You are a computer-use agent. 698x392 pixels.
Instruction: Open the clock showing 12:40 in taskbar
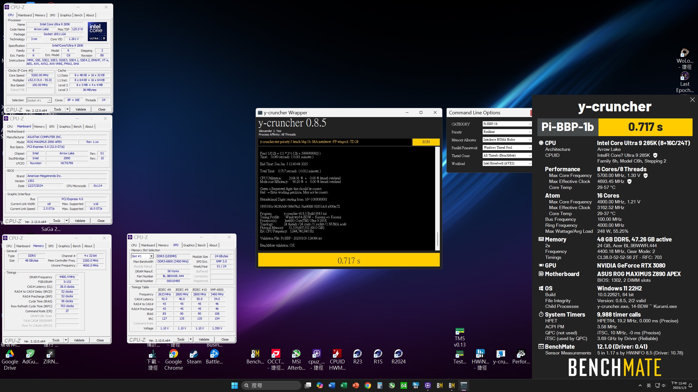coord(678,385)
